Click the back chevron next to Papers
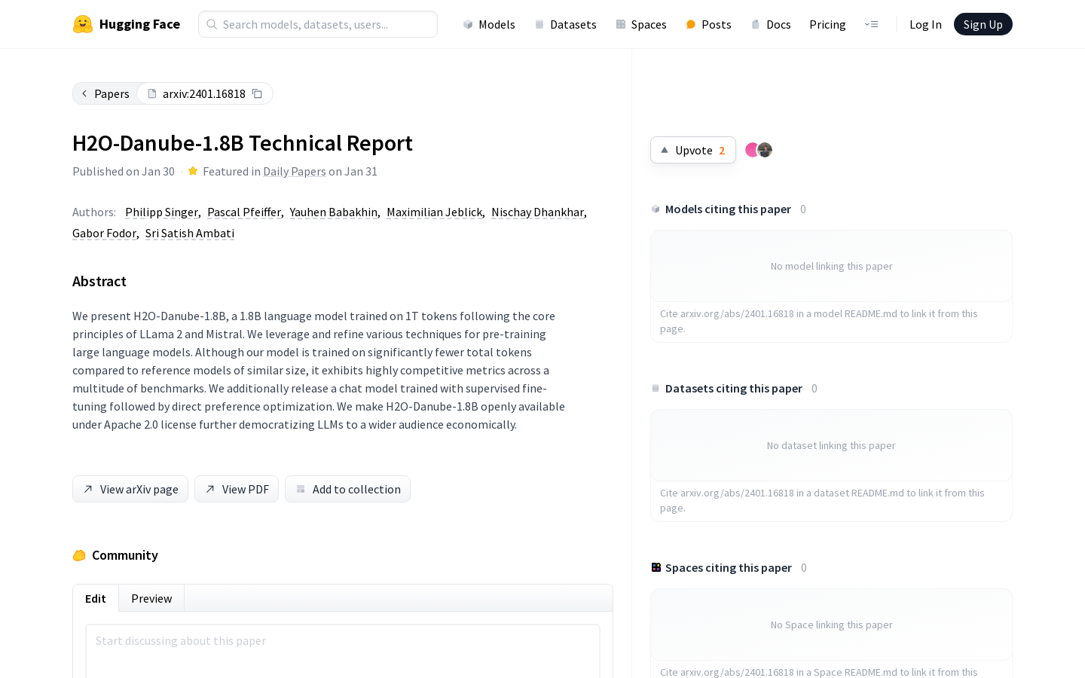The image size is (1085, 678). 84,93
